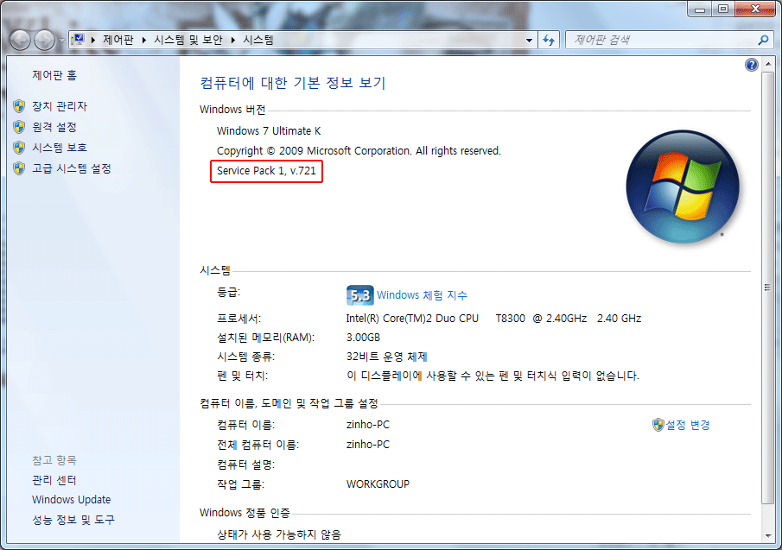Click the computer icon in address bar
The height and width of the screenshot is (550, 782).
pos(78,40)
